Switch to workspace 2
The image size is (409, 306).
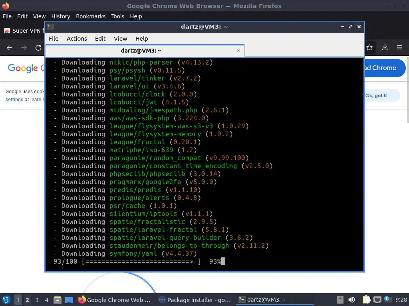coord(28,300)
